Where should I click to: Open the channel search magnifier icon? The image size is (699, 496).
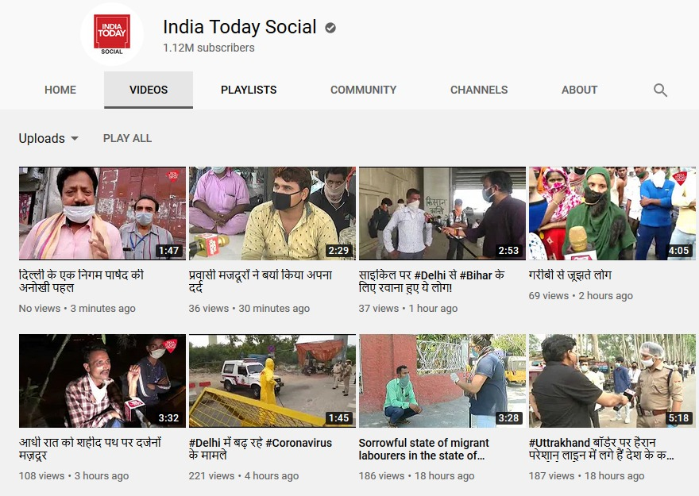[x=660, y=90]
